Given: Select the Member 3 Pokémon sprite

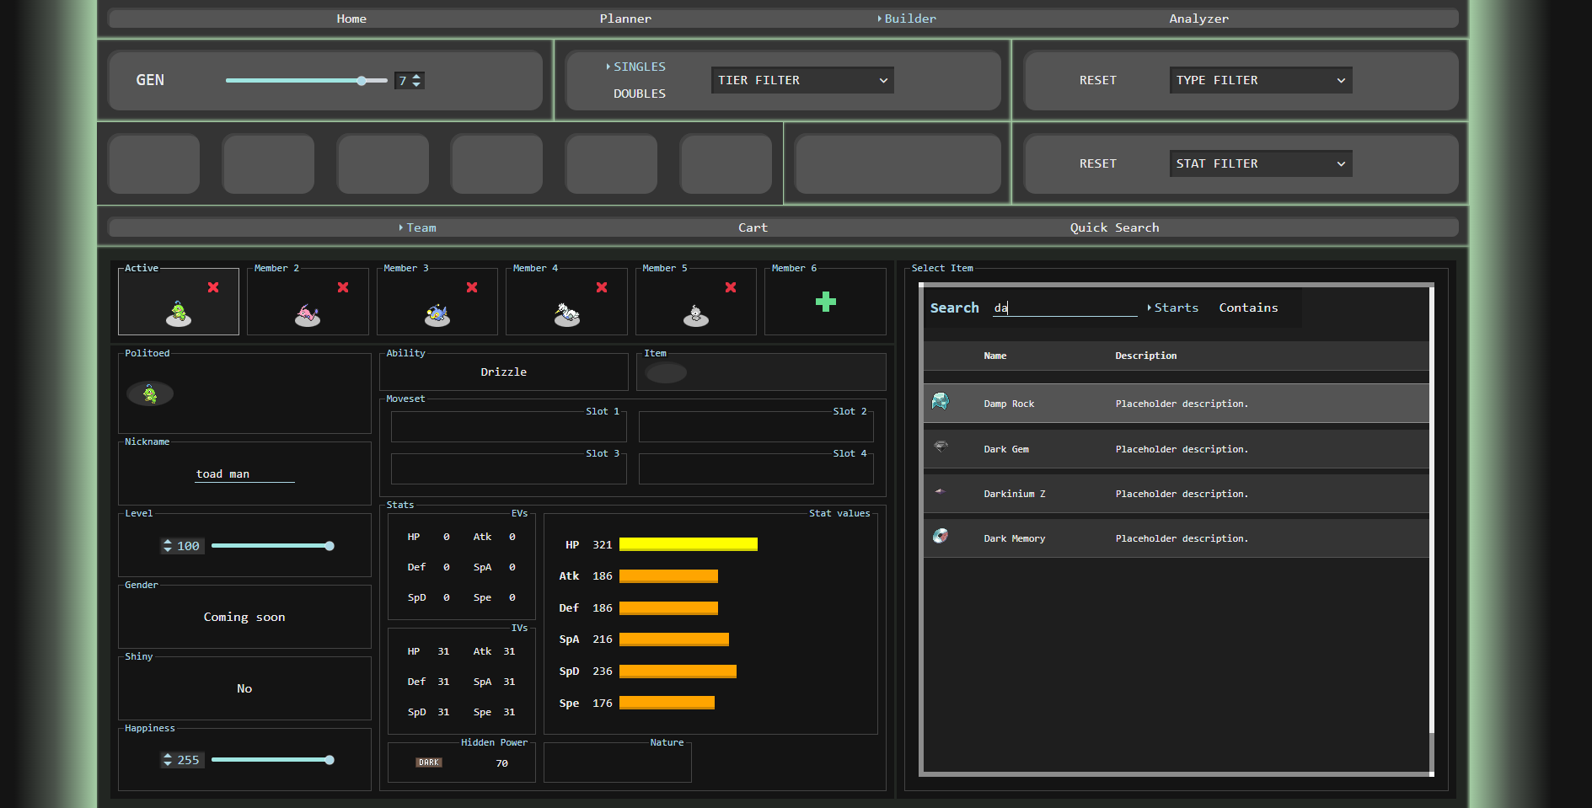Looking at the screenshot, I should (x=437, y=314).
